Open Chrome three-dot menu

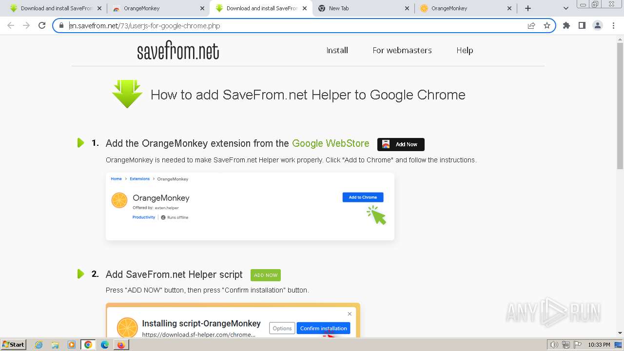point(613,25)
